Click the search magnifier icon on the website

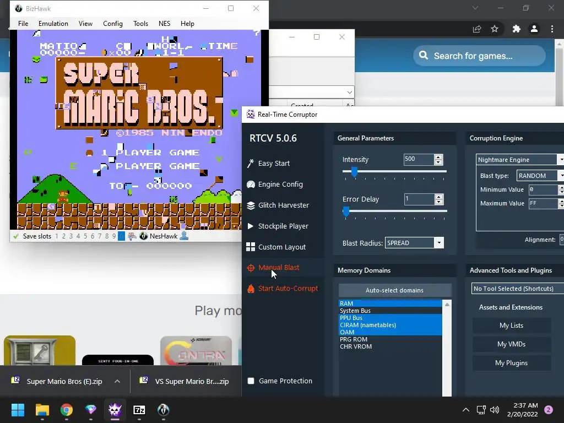424,56
